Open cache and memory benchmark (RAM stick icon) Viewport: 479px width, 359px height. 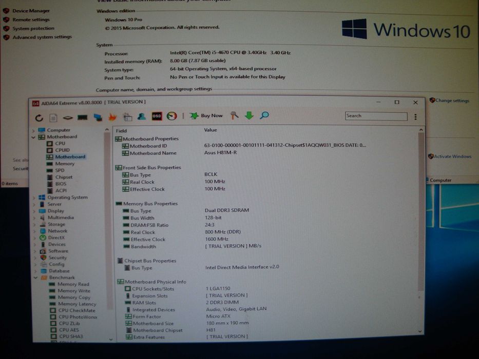pyautogui.click(x=83, y=117)
